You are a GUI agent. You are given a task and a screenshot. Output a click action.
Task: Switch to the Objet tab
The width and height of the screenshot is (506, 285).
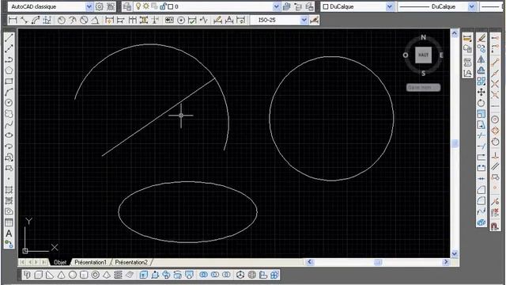click(x=60, y=262)
